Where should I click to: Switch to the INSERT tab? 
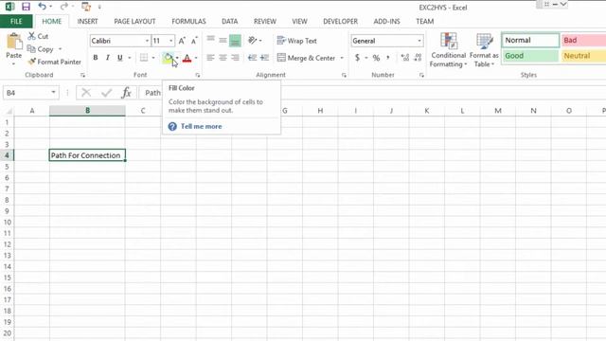(x=87, y=21)
